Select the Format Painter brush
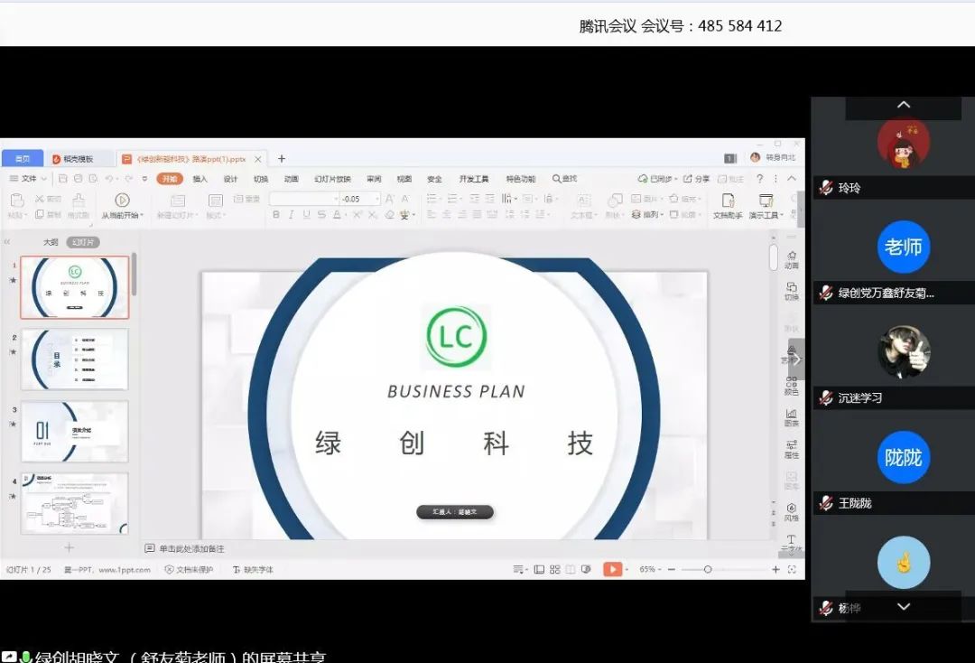The width and height of the screenshot is (975, 663). click(x=79, y=201)
